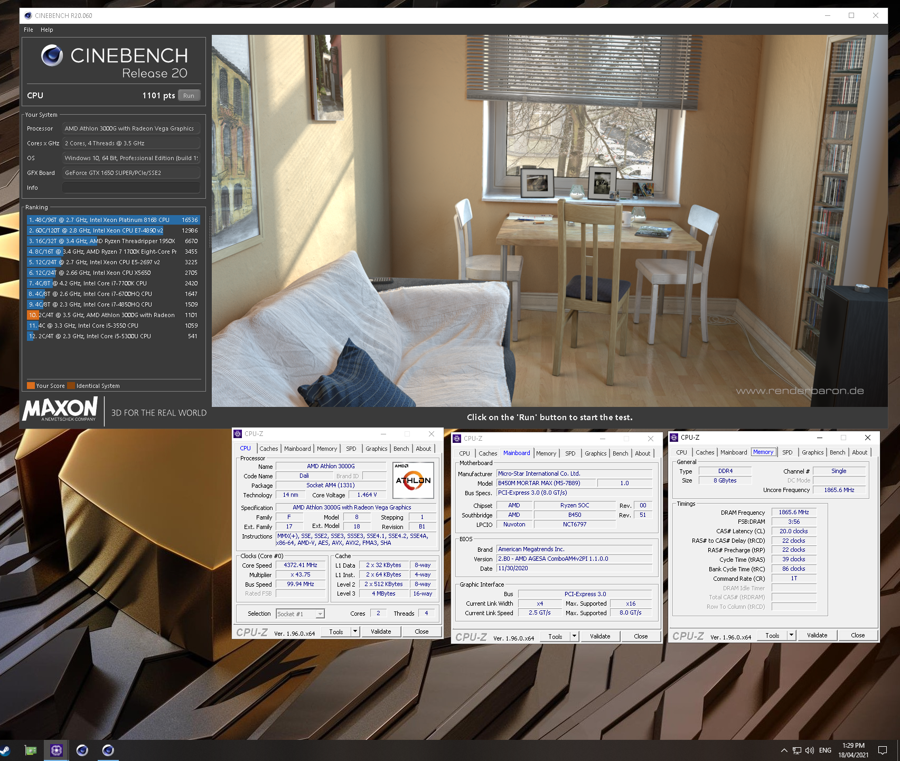900x761 pixels.
Task: Click the empty Info input field
Action: coord(131,188)
